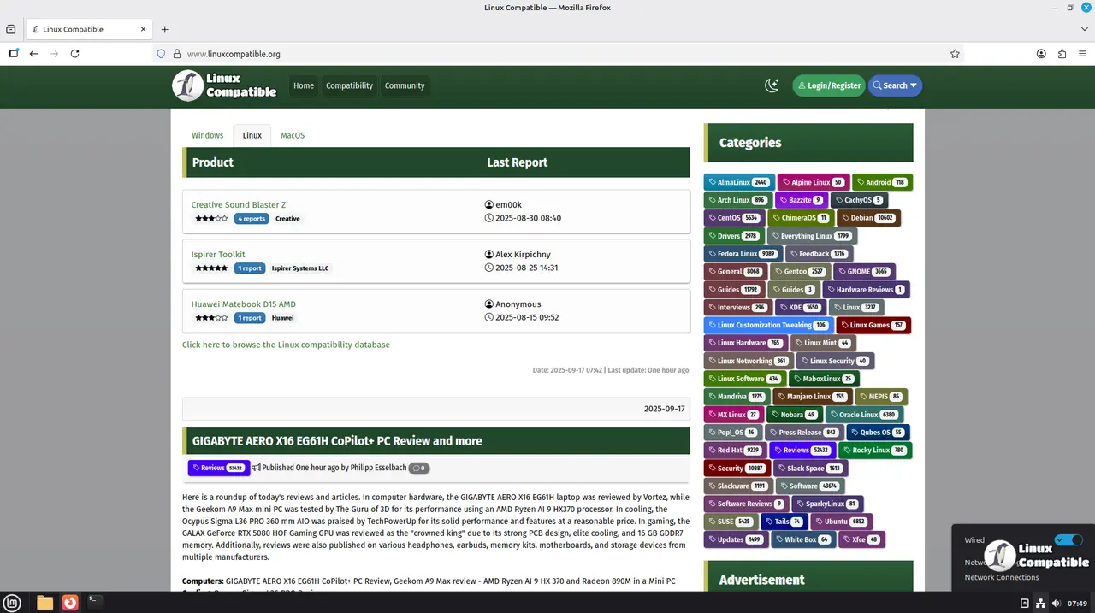Open the Firefox account profile icon
This screenshot has height=613, width=1095.
click(1041, 54)
